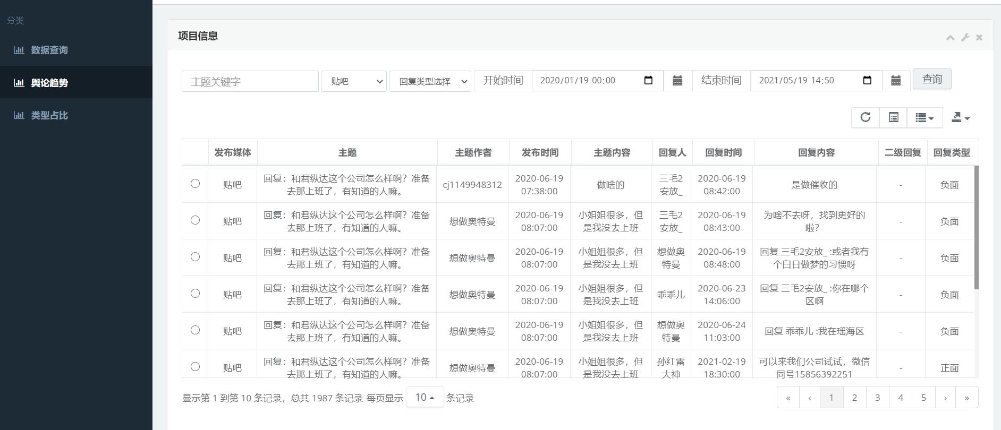Go to 类型占比 sidebar item
Viewport: 1001px width, 430px height.
(76, 115)
